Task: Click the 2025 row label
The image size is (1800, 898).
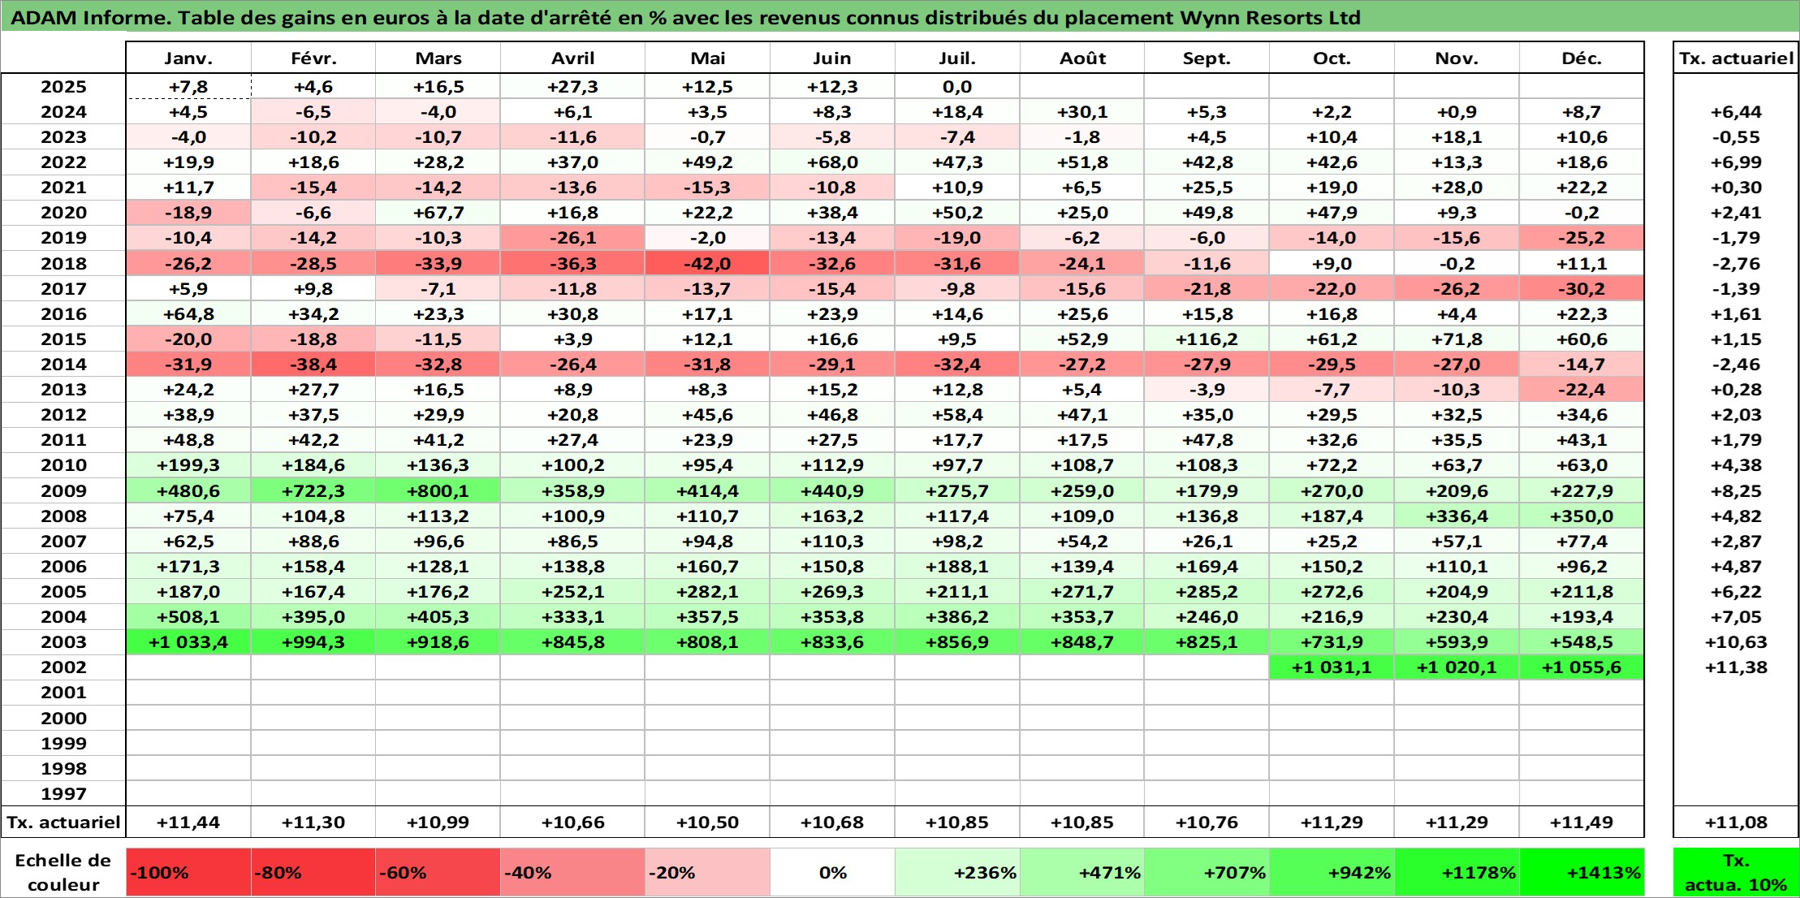Action: coord(63,86)
